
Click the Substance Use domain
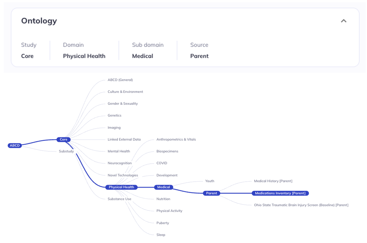(x=119, y=199)
